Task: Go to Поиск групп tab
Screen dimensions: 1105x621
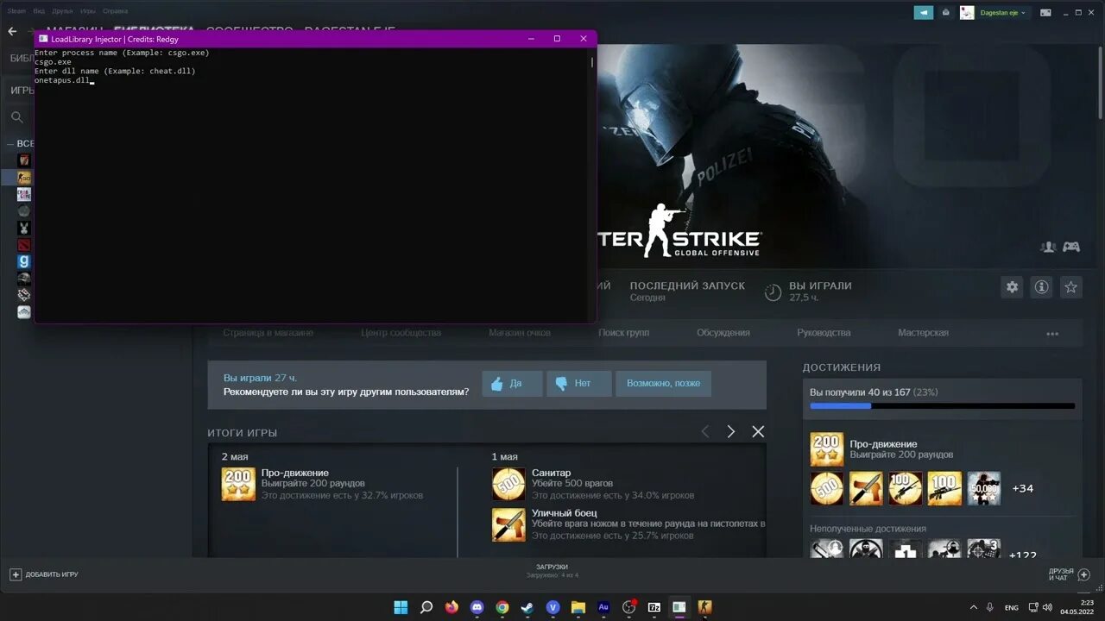Action: click(623, 333)
